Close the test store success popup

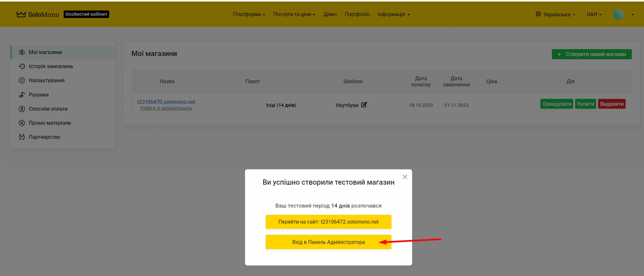coord(405,177)
